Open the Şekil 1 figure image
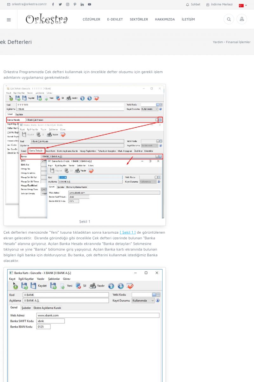 point(84,152)
